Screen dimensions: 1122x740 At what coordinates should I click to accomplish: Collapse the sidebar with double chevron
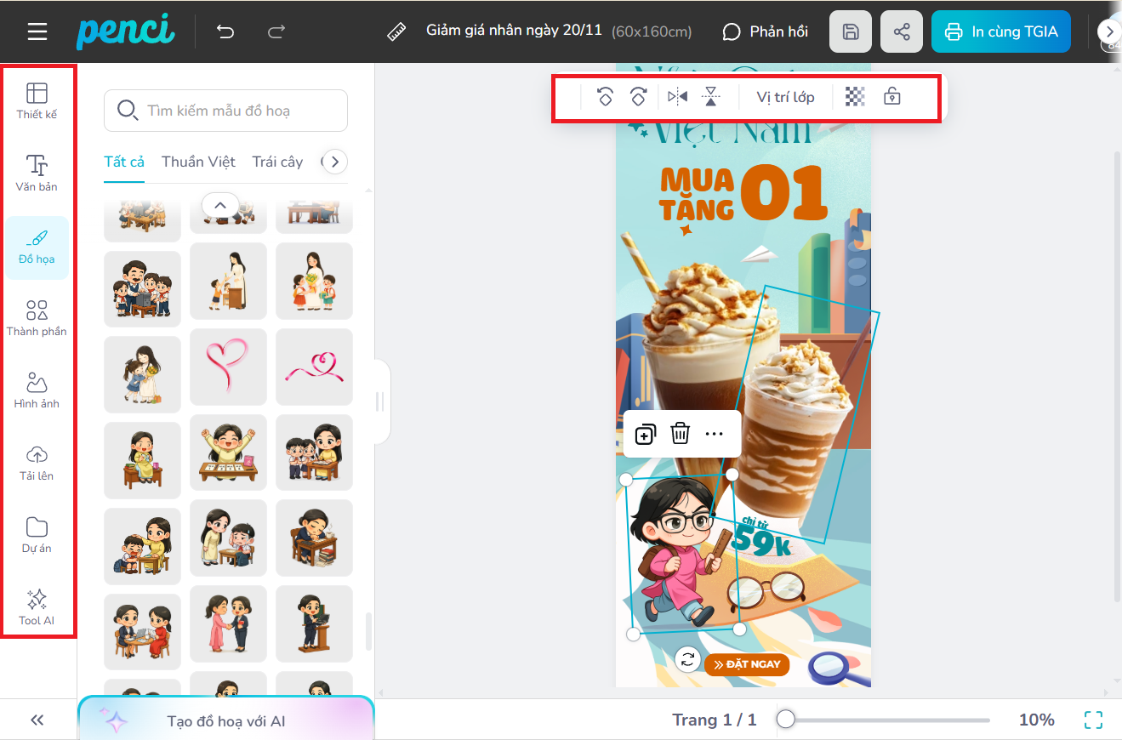[x=37, y=720]
